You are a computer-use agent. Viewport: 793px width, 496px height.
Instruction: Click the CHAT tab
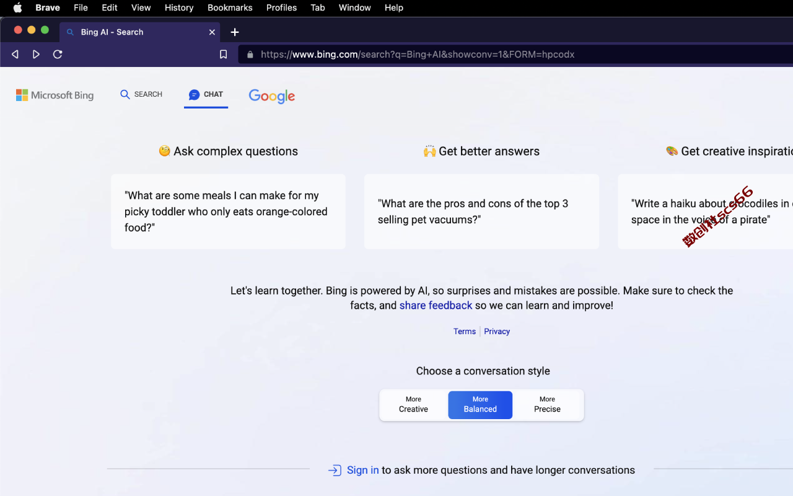pos(206,94)
